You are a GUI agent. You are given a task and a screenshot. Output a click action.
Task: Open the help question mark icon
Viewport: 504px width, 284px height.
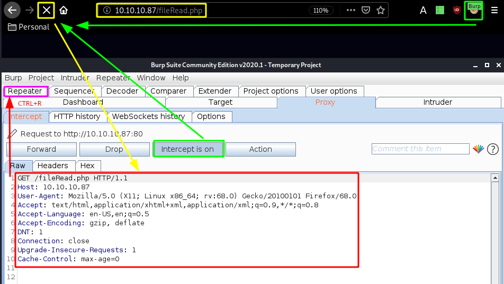tap(493, 149)
